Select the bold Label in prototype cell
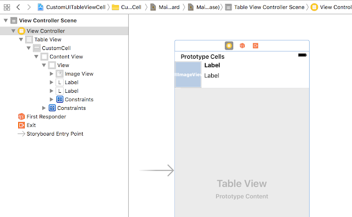352x217 pixels. pos(212,65)
